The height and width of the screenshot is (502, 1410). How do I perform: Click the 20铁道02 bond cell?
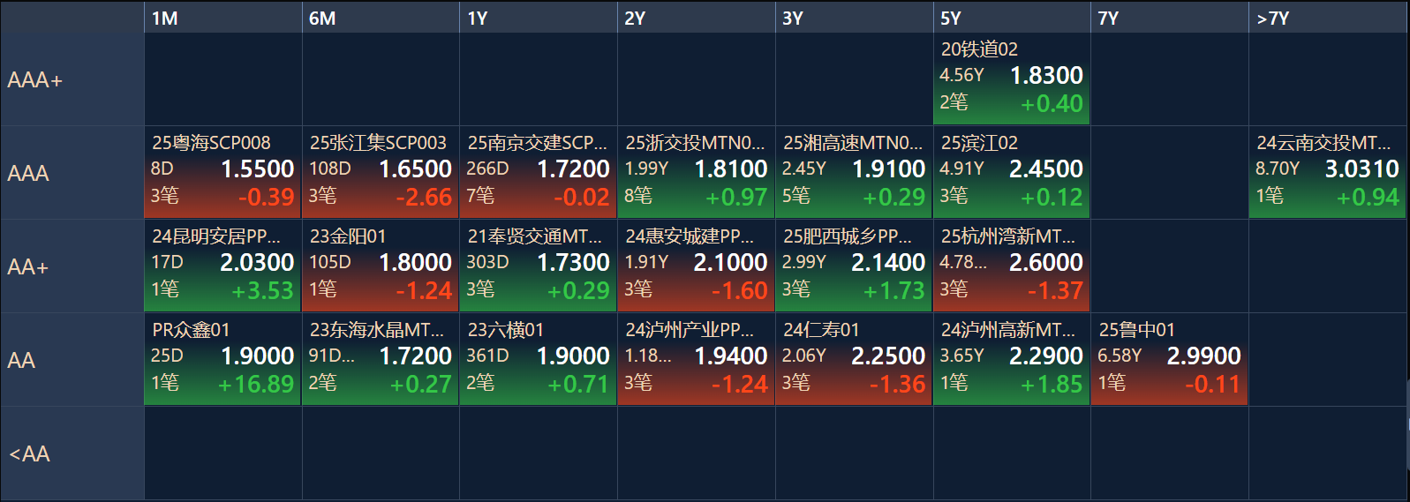(x=1011, y=79)
